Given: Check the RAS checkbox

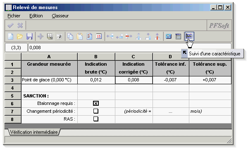Looking at the screenshot, I should click(96, 119).
